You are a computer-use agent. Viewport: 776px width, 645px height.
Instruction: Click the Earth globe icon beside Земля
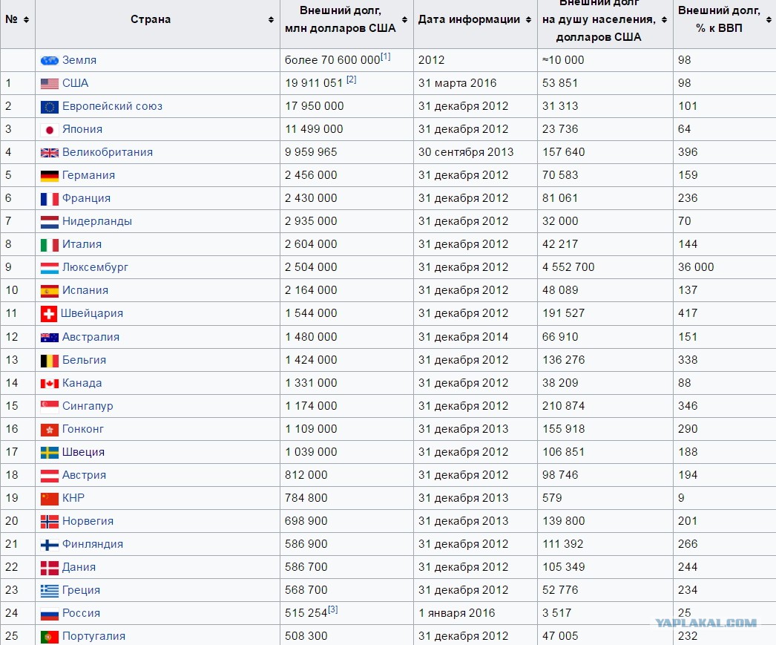[x=50, y=60]
